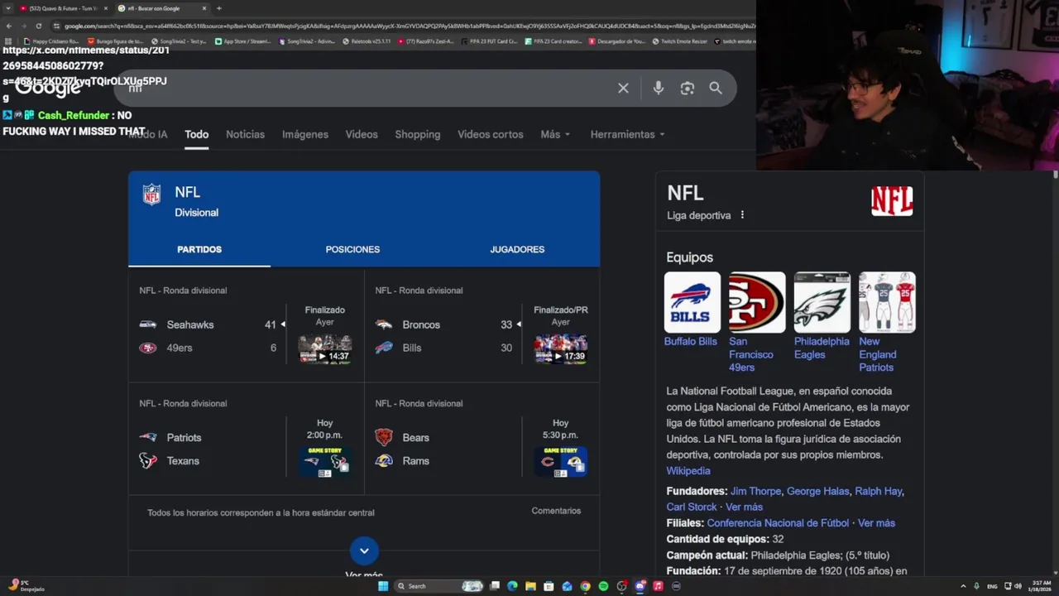Go back with the browser back arrow
Viewport: 1059px width, 596px height.
[8, 26]
